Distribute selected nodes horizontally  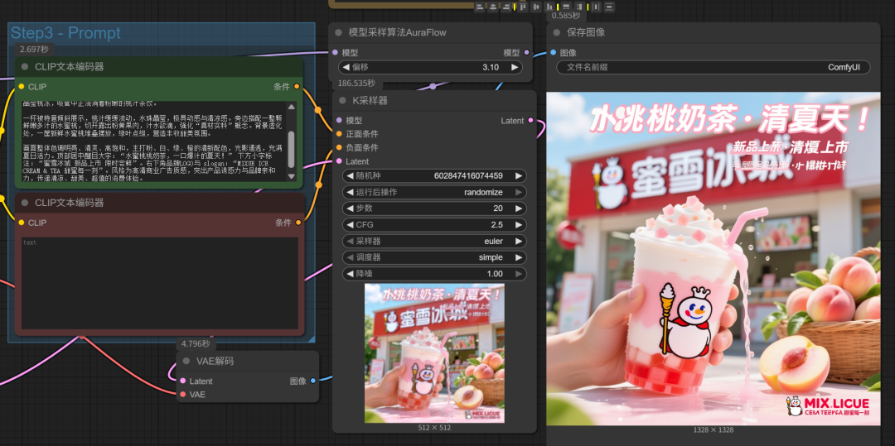coord(596,7)
